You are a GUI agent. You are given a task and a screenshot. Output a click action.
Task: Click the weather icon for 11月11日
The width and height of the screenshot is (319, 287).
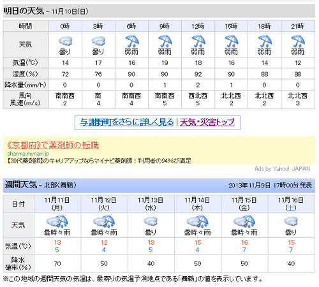click(x=57, y=221)
